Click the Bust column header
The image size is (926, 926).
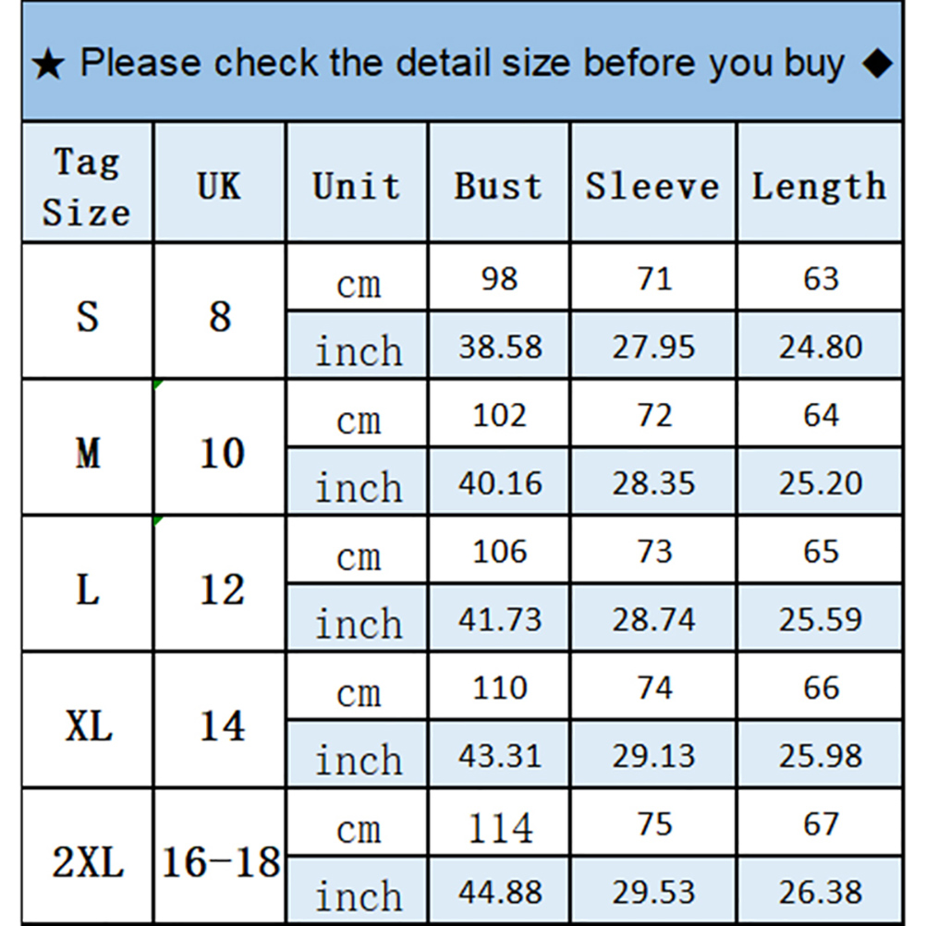pos(498,186)
